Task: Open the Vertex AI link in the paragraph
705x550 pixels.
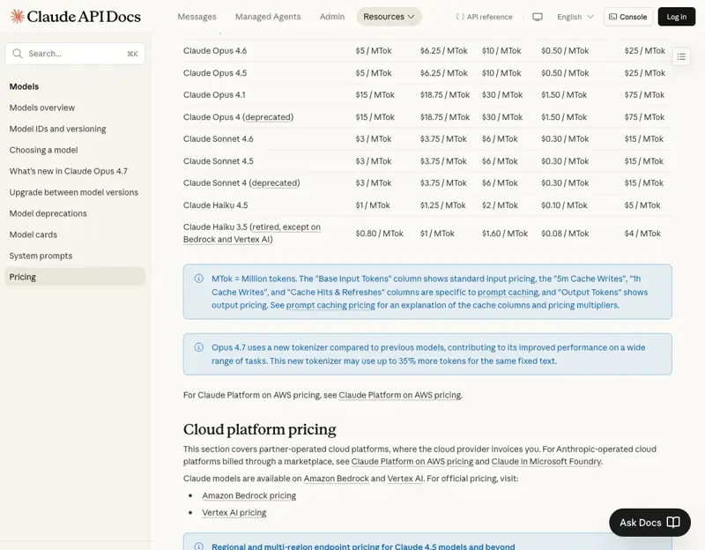Action: 405,479
